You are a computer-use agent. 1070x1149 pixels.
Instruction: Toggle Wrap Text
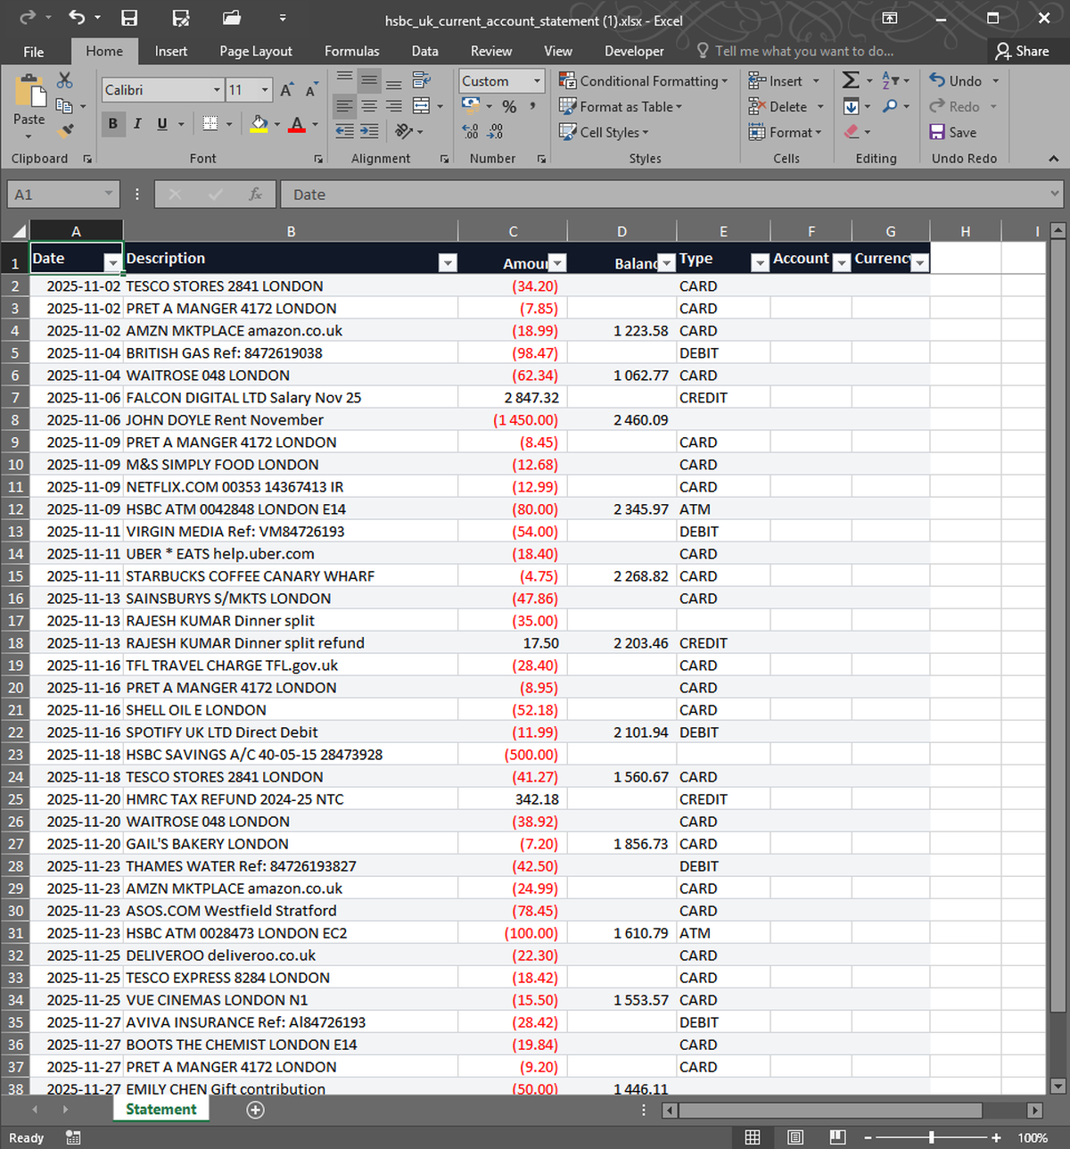click(x=422, y=81)
